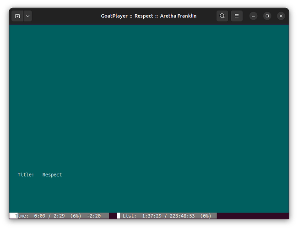Click the '(0%)' list percentage

(x=206, y=216)
